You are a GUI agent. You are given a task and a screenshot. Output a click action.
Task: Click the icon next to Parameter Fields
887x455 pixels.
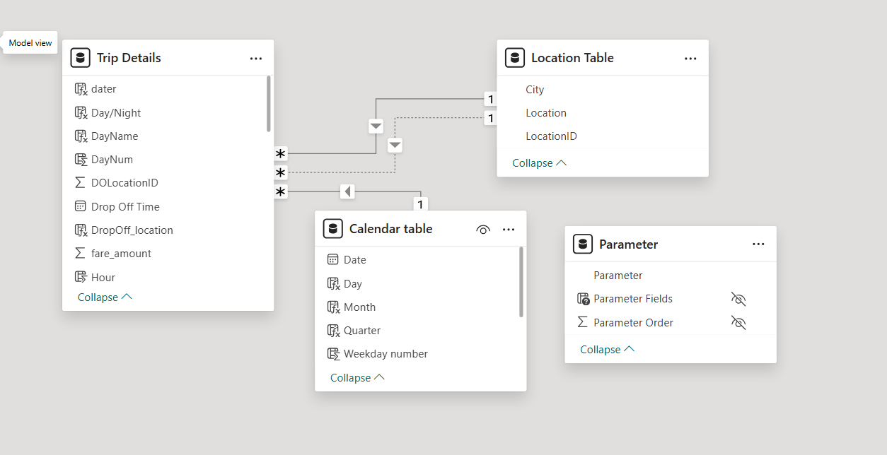(583, 299)
